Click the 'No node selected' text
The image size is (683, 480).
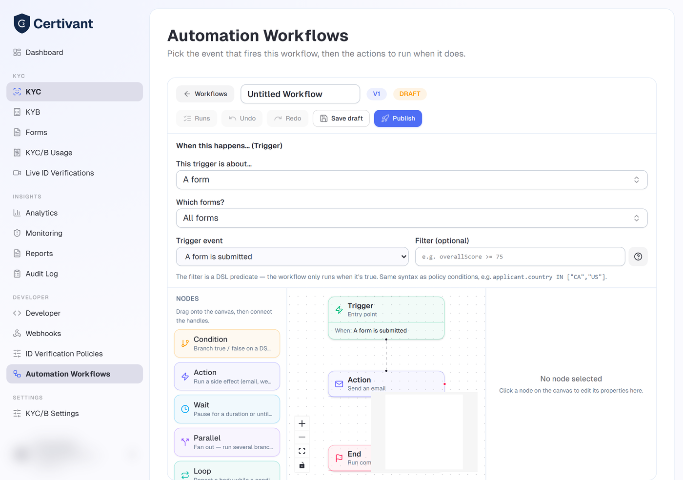click(x=571, y=379)
